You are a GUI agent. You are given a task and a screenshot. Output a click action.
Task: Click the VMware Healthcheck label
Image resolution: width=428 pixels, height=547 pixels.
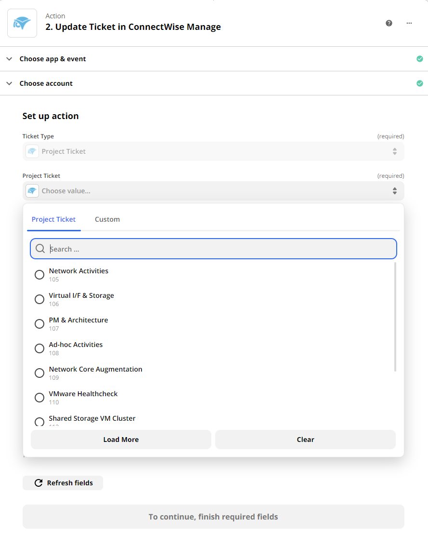83,394
